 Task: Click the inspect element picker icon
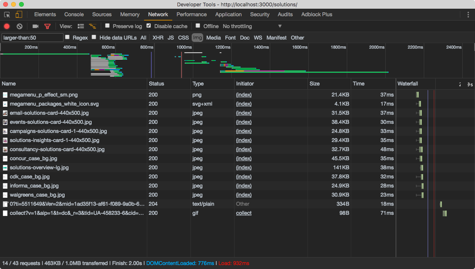point(7,15)
